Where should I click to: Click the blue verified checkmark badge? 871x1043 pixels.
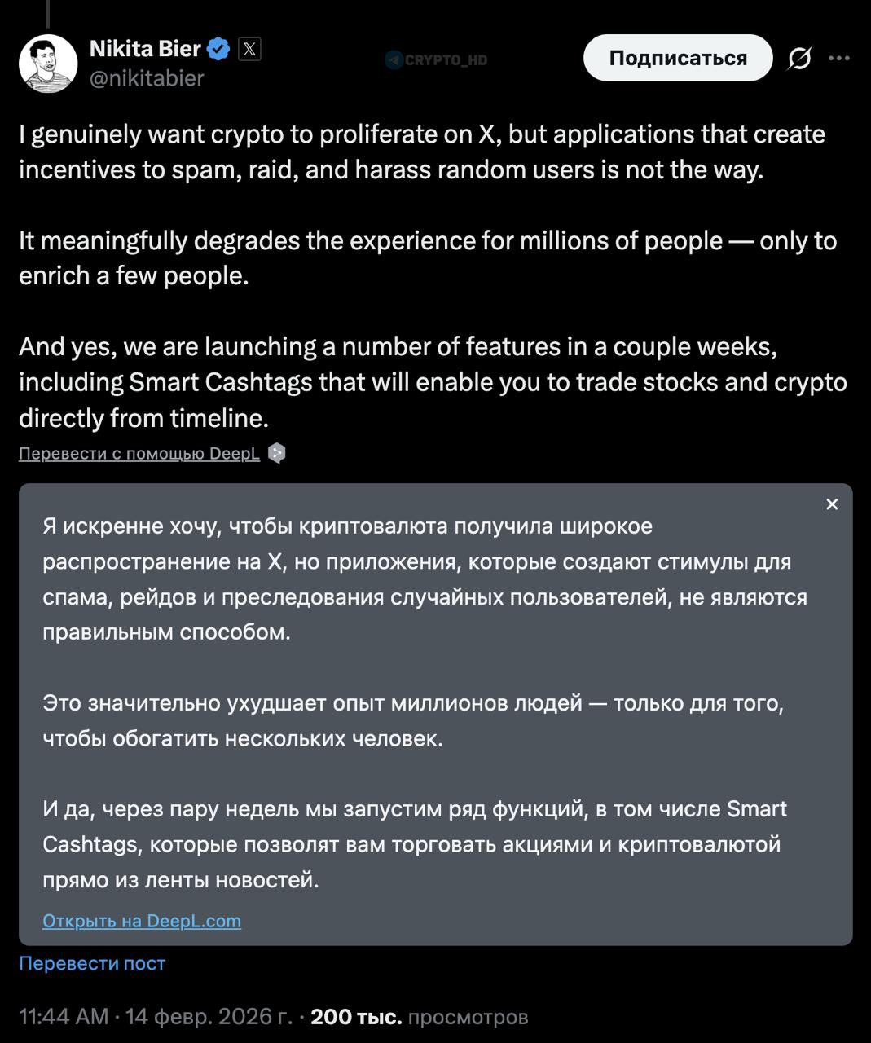218,50
